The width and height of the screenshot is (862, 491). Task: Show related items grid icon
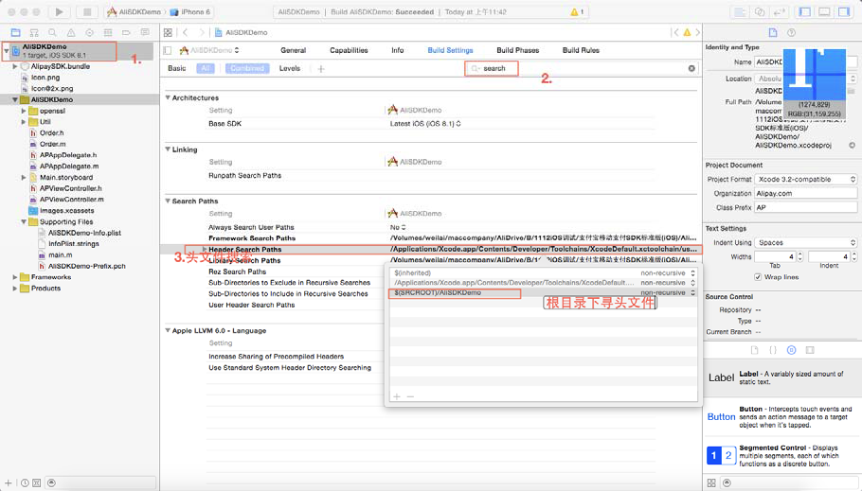pos(168,32)
